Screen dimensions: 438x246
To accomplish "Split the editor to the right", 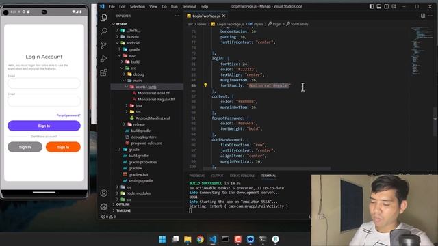I will click(x=423, y=16).
